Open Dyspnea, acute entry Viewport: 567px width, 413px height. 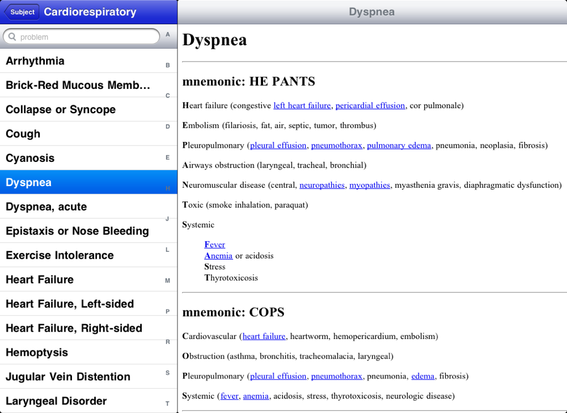point(88,206)
